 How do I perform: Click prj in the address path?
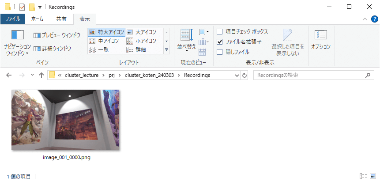112,75
